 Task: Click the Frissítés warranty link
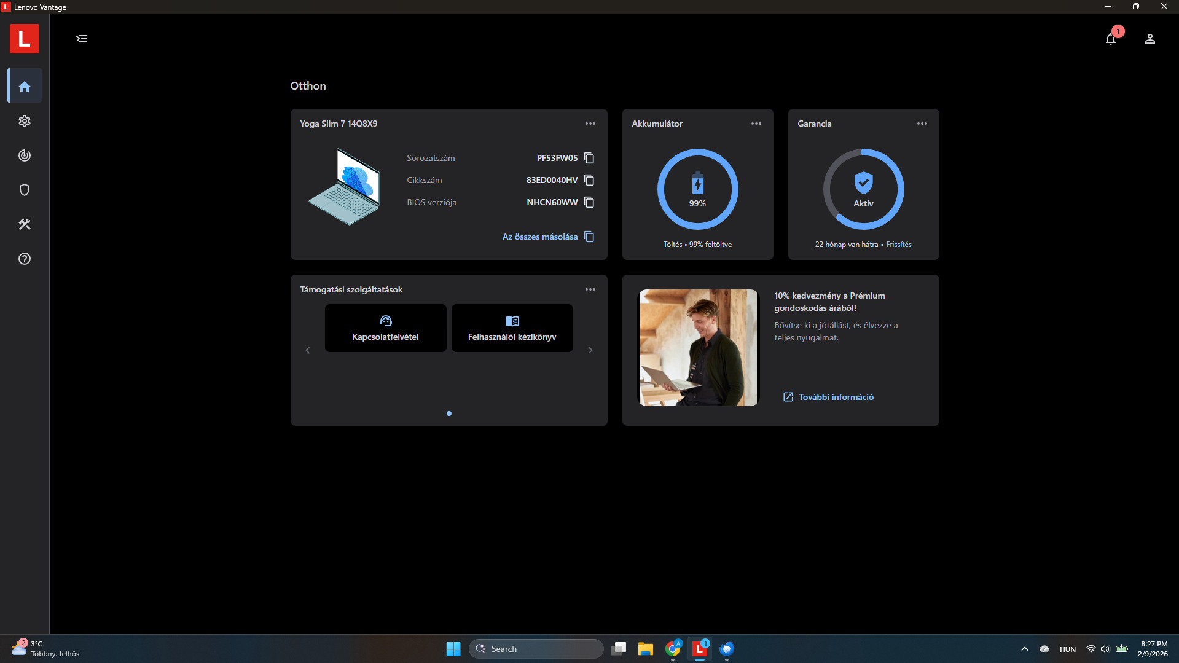pos(899,245)
